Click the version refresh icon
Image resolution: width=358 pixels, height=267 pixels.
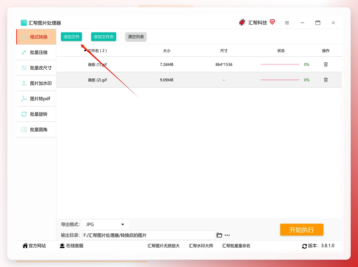[x=305, y=246]
